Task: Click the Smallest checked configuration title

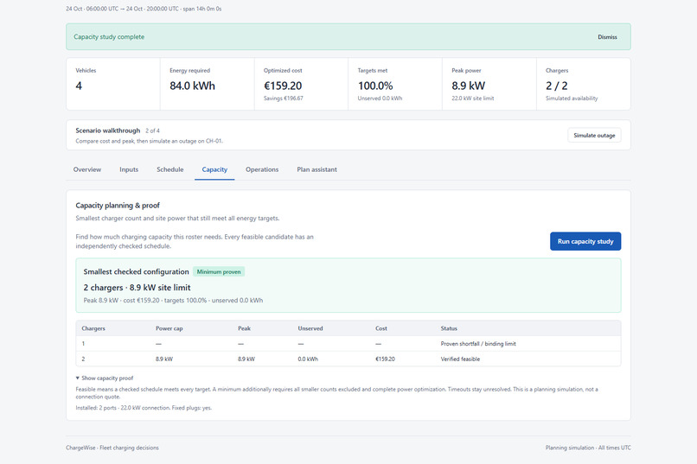Action: pos(136,271)
